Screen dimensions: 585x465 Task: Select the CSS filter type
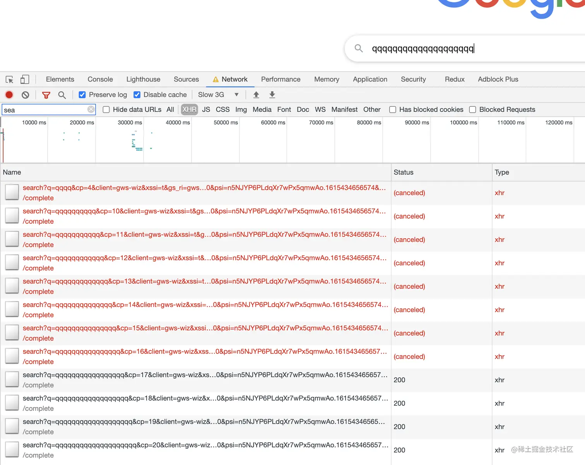(223, 109)
